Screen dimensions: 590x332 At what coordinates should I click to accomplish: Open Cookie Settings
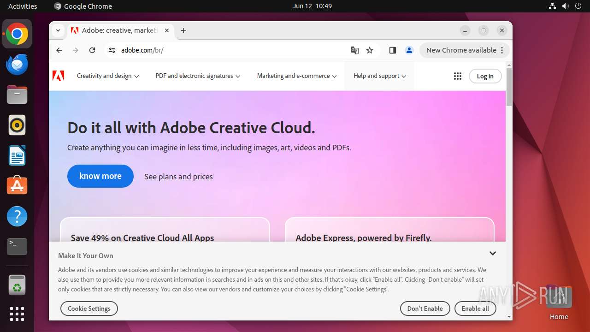(x=89, y=308)
